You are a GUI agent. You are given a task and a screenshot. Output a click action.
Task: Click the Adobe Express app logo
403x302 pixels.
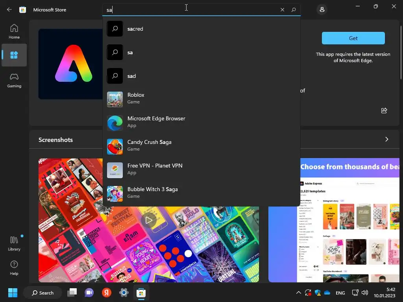click(x=71, y=64)
